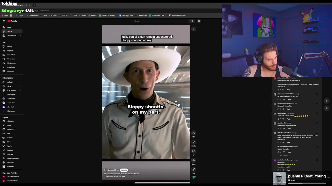Viewport: 332px width, 186px height.
Task: Go to next Short with down arrow
Action: point(327,108)
